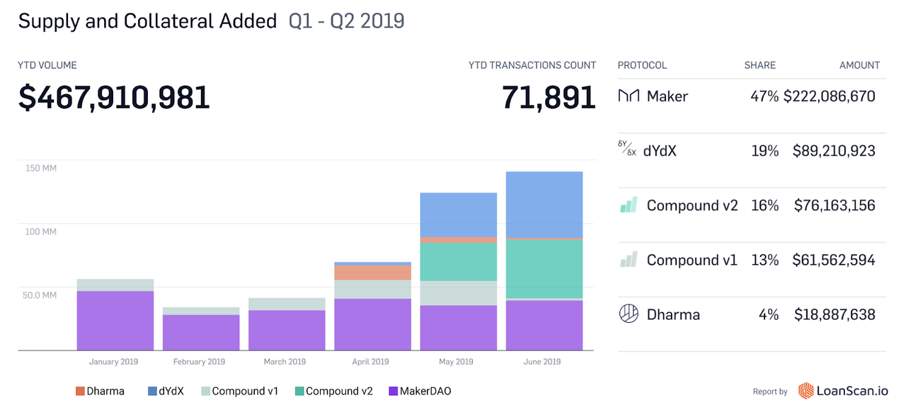
Task: Click the $76,163,156 amount
Action: click(x=835, y=205)
